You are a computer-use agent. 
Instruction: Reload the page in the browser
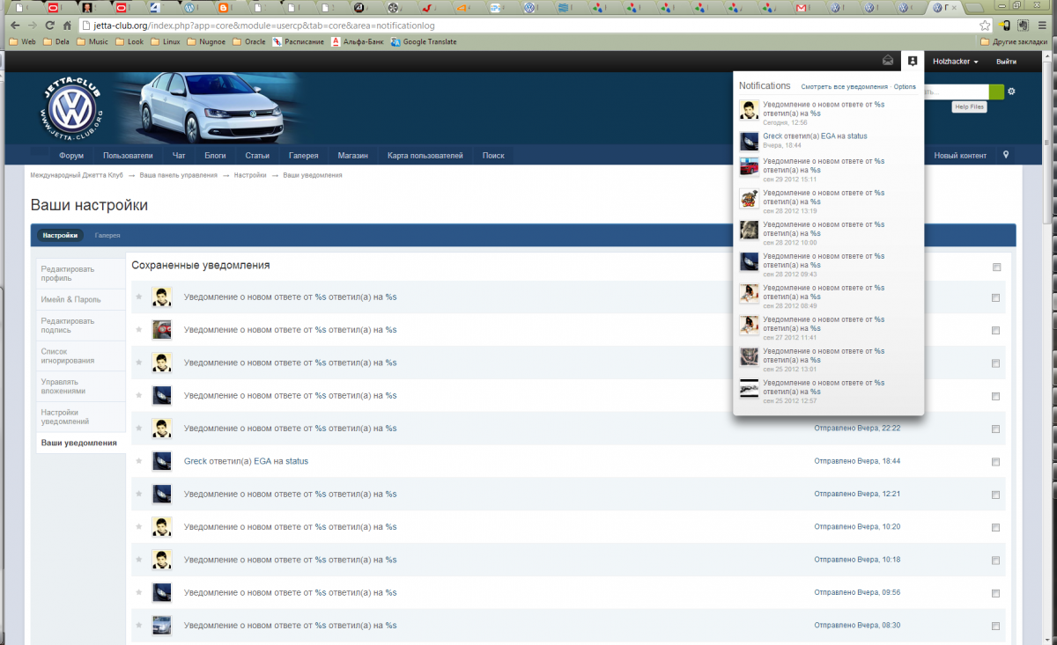click(49, 26)
